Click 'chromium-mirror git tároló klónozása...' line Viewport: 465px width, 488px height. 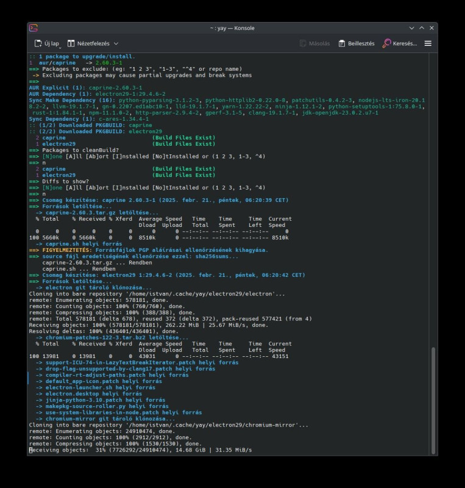(105, 419)
